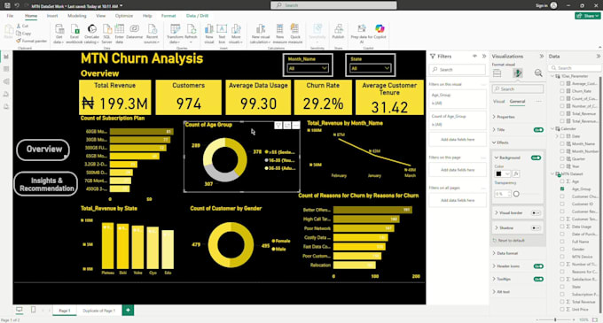This screenshot has width=603, height=323.
Task: Switch to the Modeling ribbon tab
Action: click(77, 16)
